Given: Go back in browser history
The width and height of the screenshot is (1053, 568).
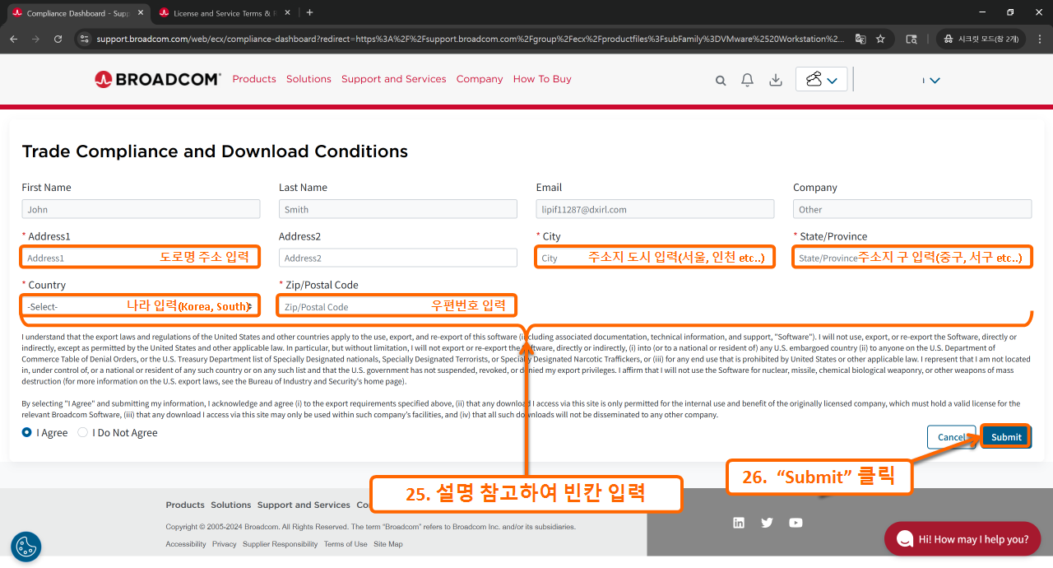Looking at the screenshot, I should (x=14, y=39).
